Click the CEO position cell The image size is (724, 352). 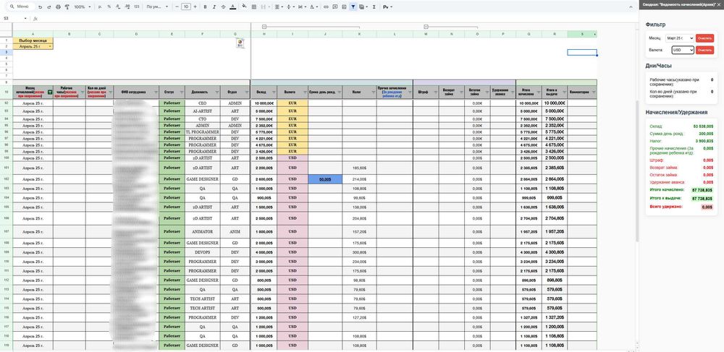click(202, 103)
